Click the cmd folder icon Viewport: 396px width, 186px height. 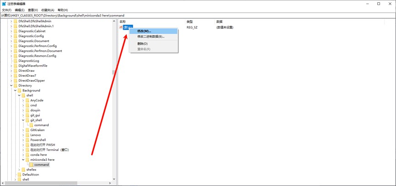click(x=27, y=106)
